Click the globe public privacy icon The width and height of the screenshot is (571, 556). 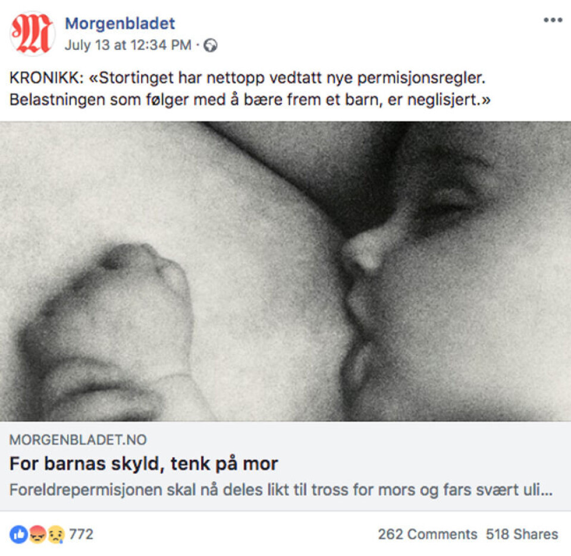210,46
